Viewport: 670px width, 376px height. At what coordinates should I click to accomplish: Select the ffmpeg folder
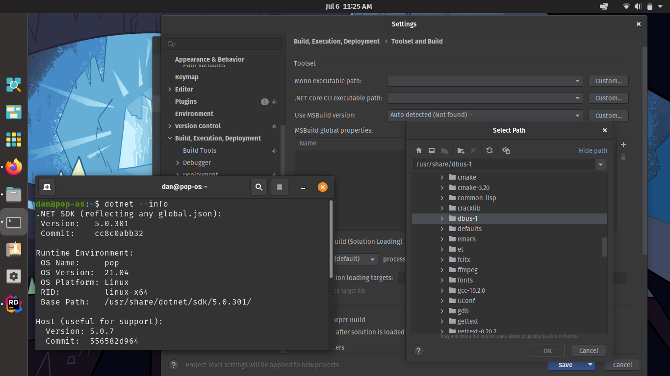(x=467, y=270)
